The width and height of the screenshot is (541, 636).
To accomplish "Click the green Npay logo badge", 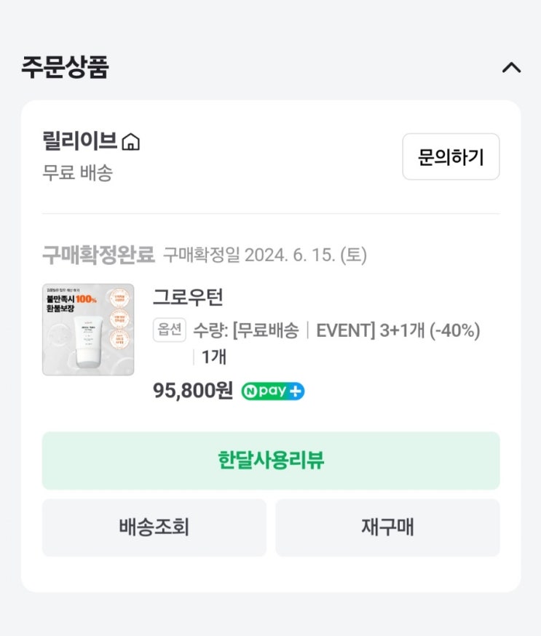I will [x=264, y=391].
